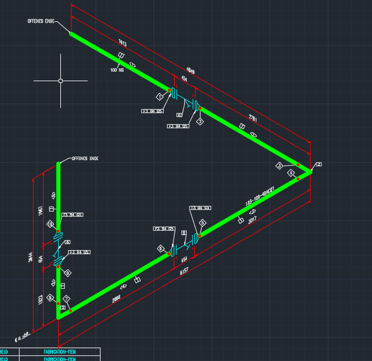
Task: Select weld tag diamond number 5
Action: 202,223
